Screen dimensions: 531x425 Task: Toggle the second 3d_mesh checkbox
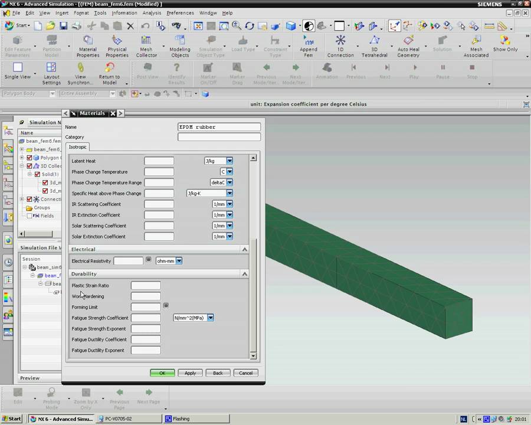(45, 191)
